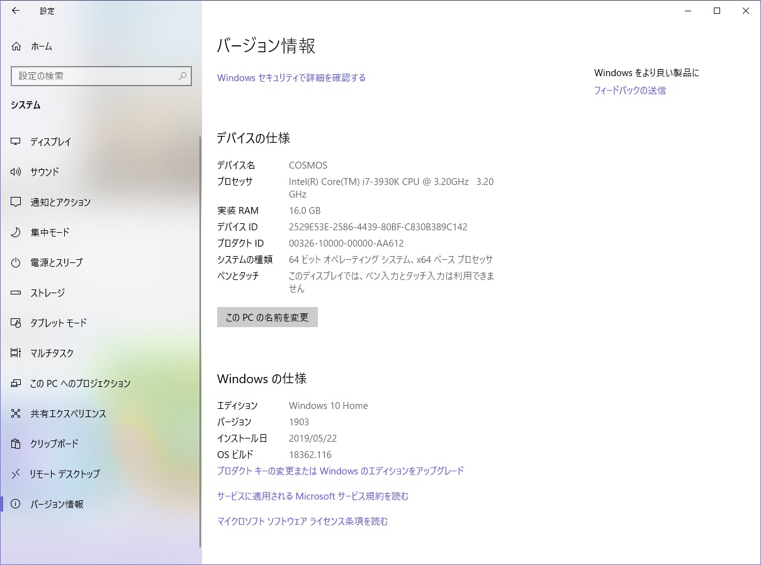Click the system type value 64 ビット
The image size is (761, 565).
[x=391, y=260]
